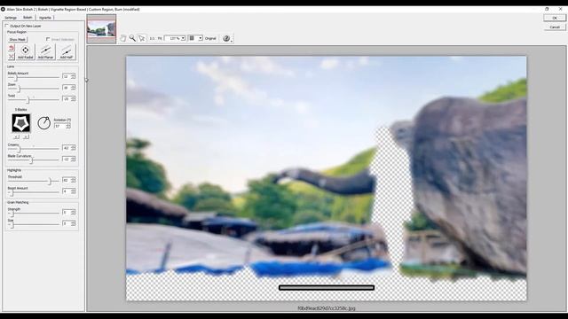Screen dimensions: 568x319
Task: Click the aperture rotation dial
Action: [43, 123]
